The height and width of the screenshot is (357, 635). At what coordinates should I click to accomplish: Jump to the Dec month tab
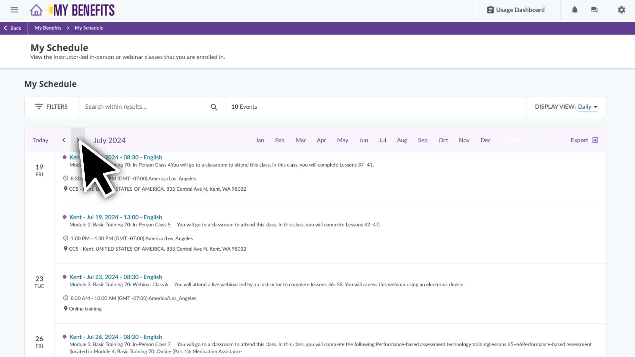485,140
